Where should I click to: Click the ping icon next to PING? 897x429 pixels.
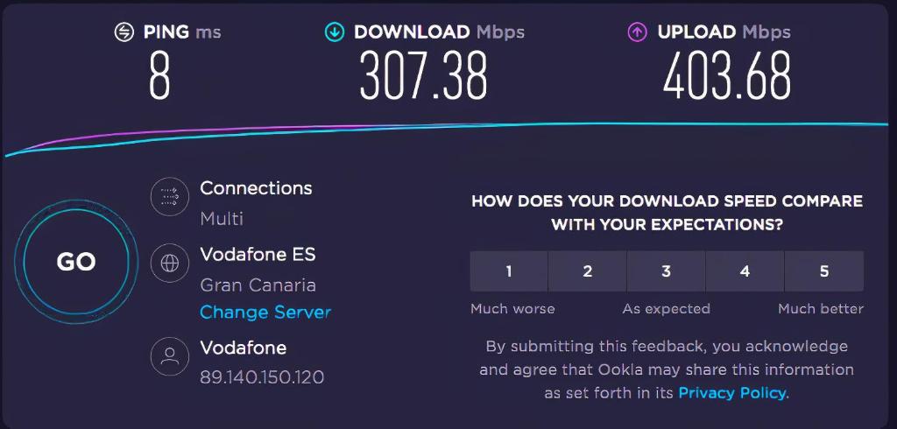124,32
